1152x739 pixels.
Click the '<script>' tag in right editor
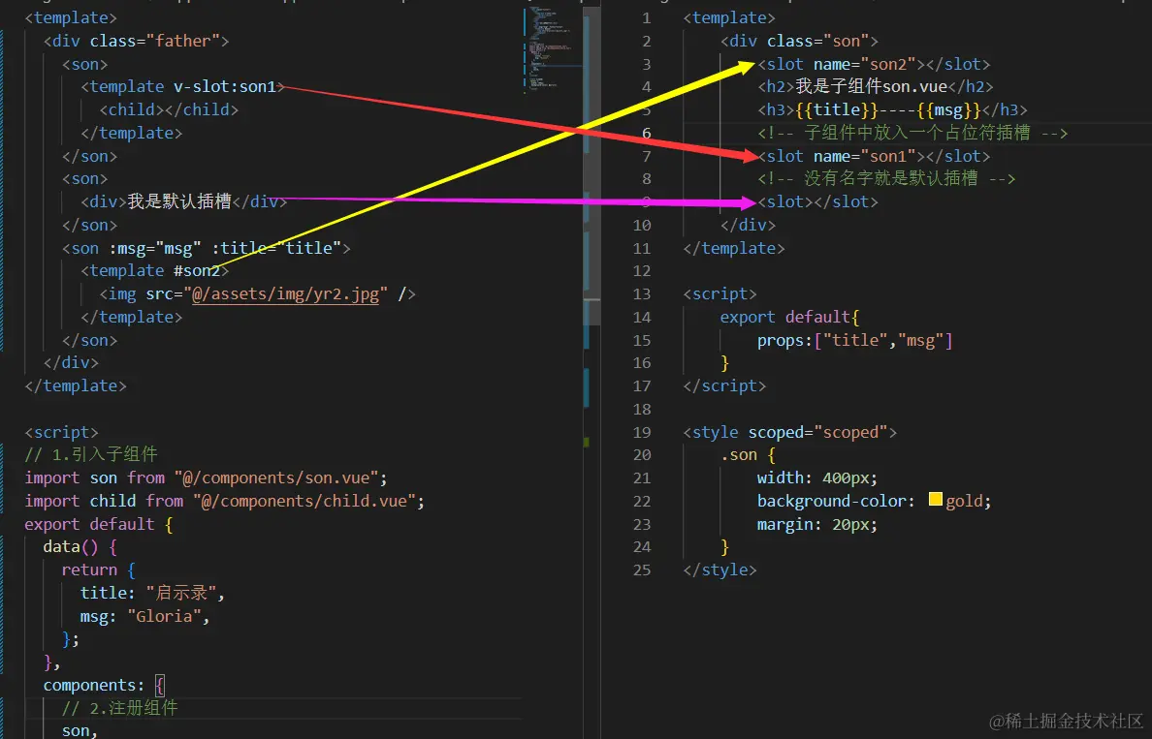coord(720,294)
